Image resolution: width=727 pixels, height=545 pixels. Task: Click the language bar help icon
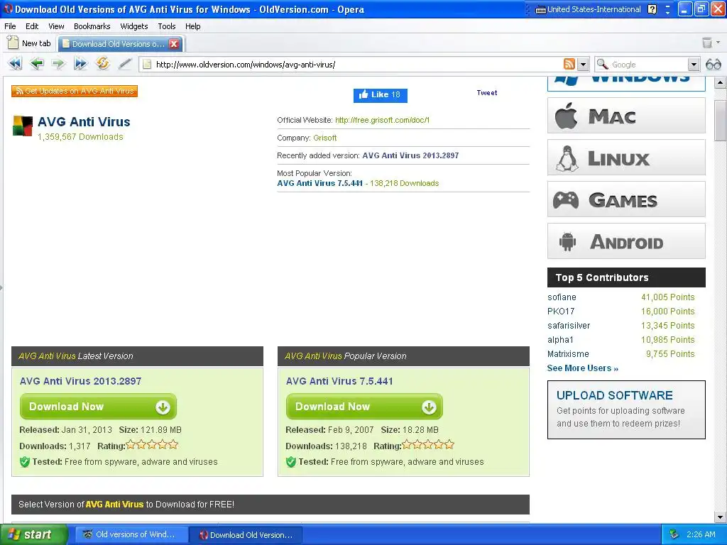click(x=652, y=9)
